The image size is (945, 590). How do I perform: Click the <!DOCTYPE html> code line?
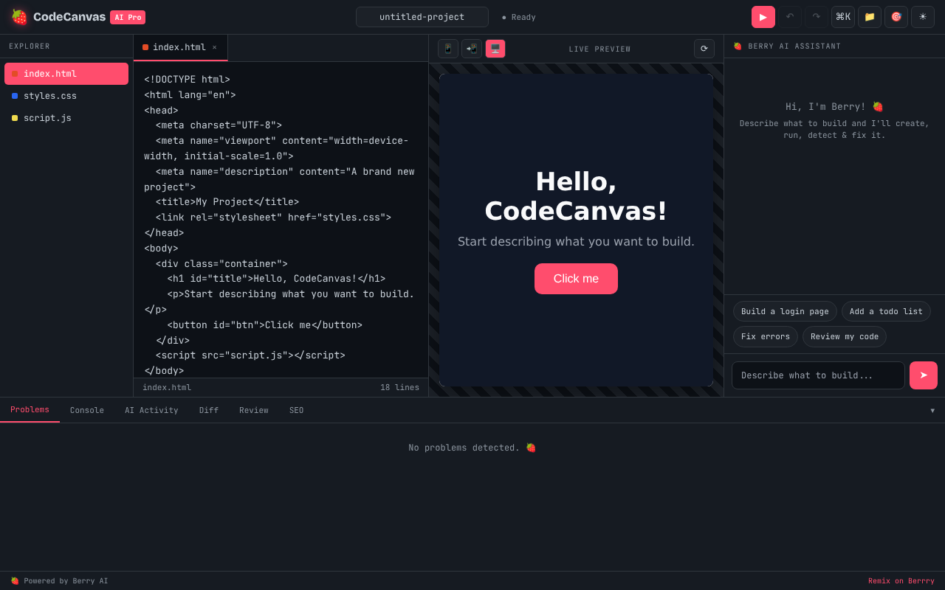point(187,80)
